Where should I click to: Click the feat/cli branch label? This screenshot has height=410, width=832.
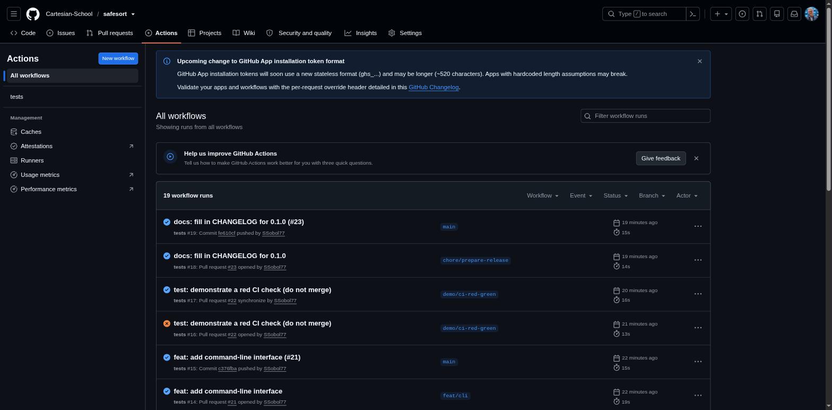[455, 396]
